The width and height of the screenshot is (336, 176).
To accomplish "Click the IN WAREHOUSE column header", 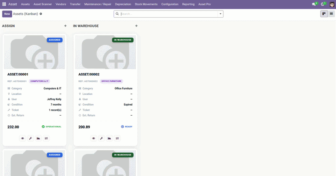I will point(86,26).
